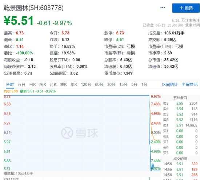
Task: Select the 买3 bid row
Action: pos(180,142)
